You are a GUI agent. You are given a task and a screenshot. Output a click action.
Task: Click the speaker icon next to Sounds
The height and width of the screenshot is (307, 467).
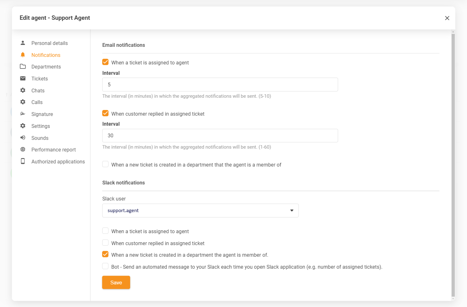coord(23,138)
